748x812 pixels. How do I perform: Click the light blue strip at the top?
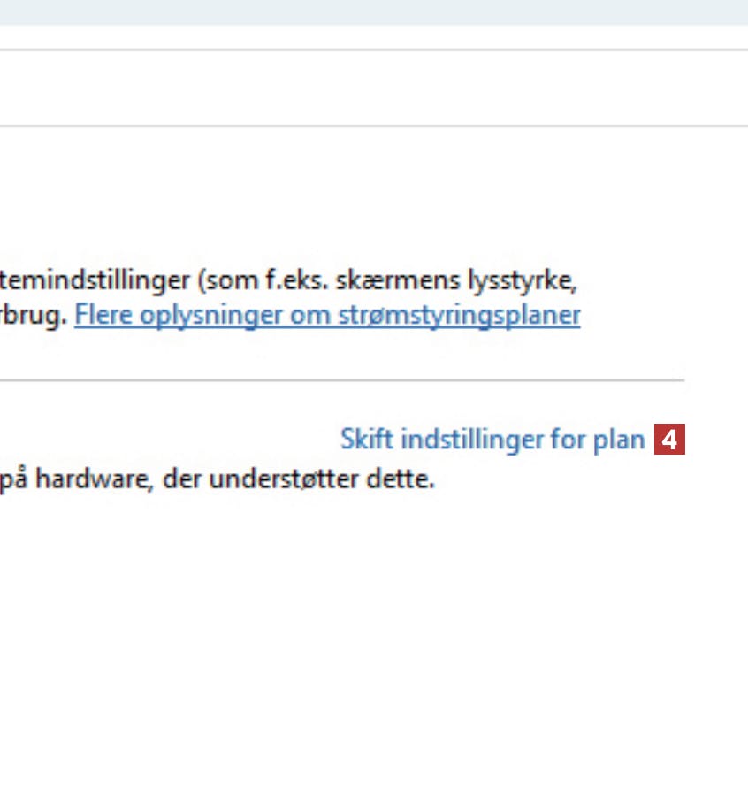[374, 11]
